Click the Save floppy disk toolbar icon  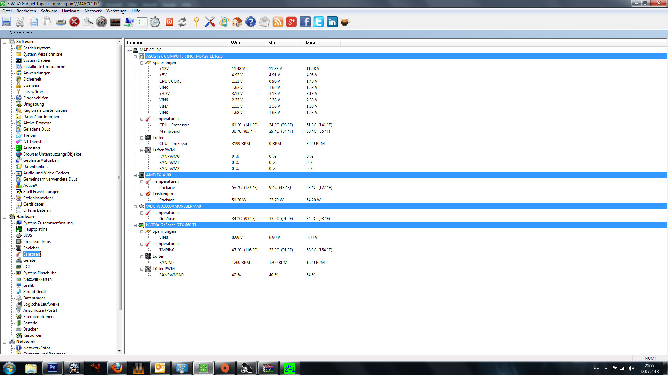(7, 22)
